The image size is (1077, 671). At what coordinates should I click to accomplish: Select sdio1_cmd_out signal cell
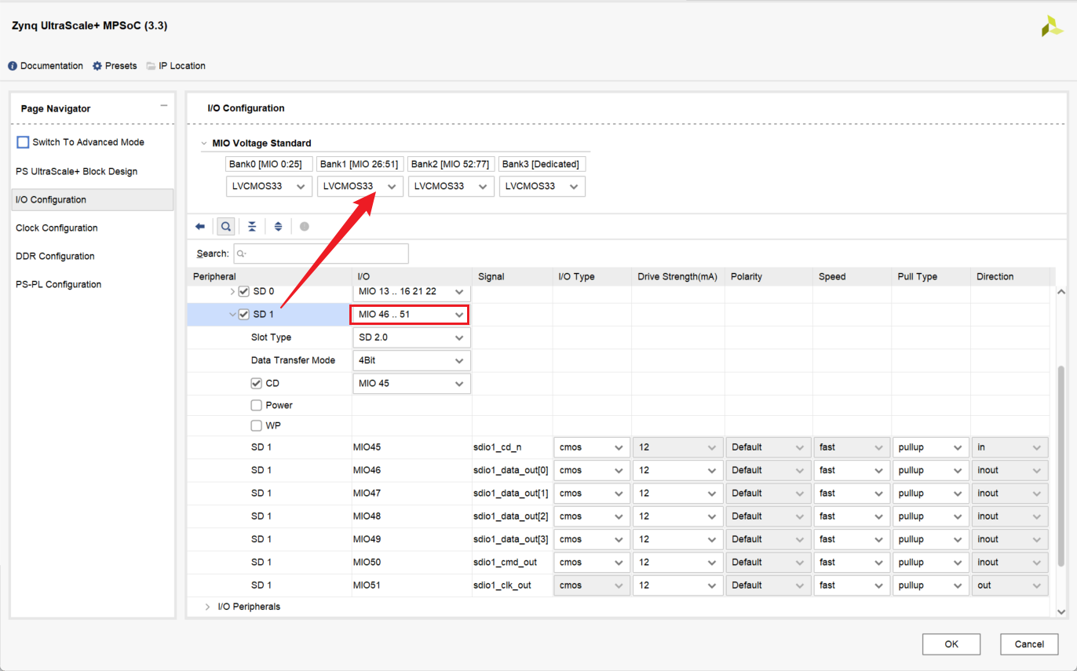point(512,562)
